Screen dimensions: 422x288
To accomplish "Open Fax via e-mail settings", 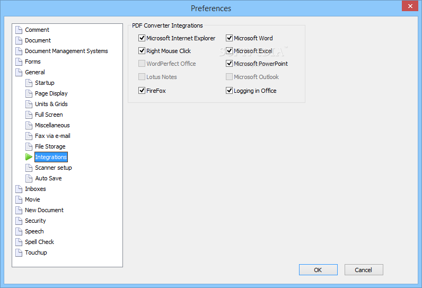I will click(52, 136).
